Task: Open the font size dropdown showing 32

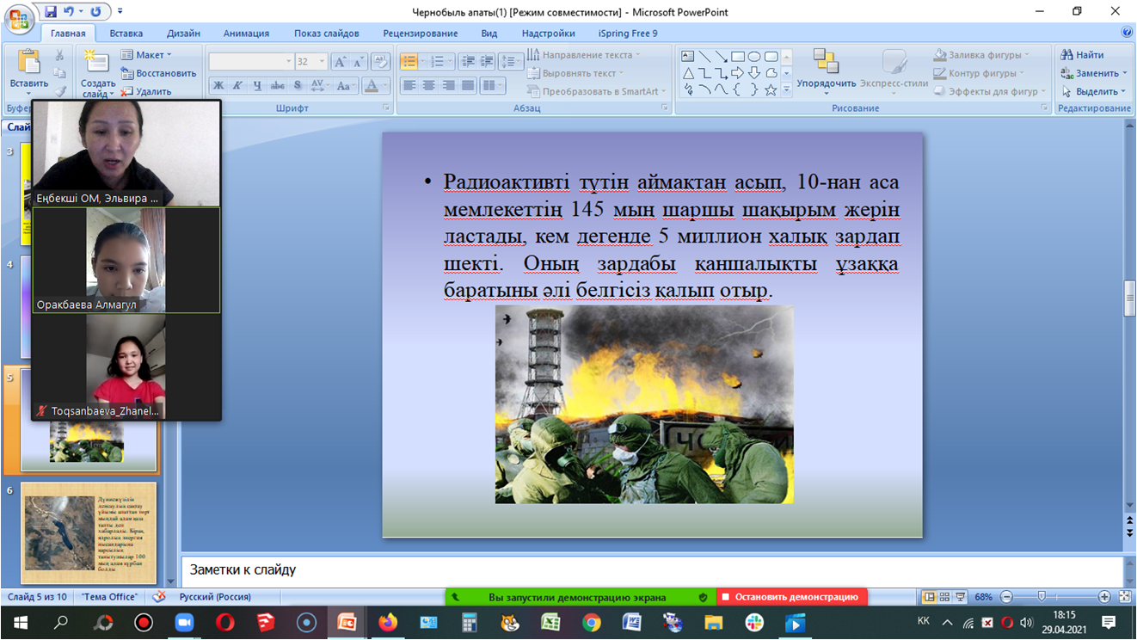Action: pyautogui.click(x=310, y=62)
